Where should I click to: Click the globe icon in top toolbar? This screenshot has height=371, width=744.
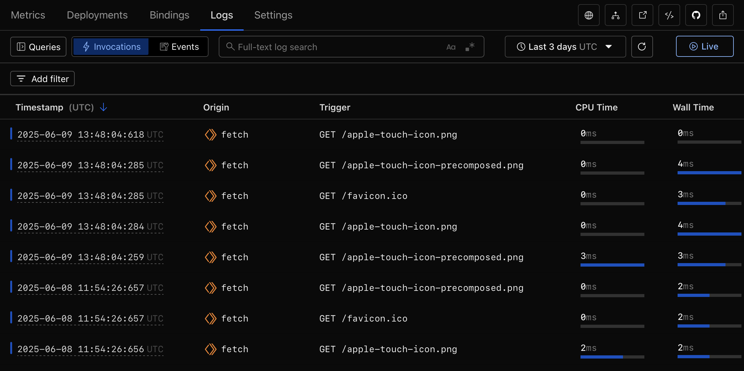[588, 15]
